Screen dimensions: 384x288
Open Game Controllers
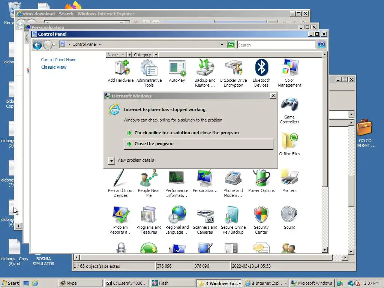289,110
